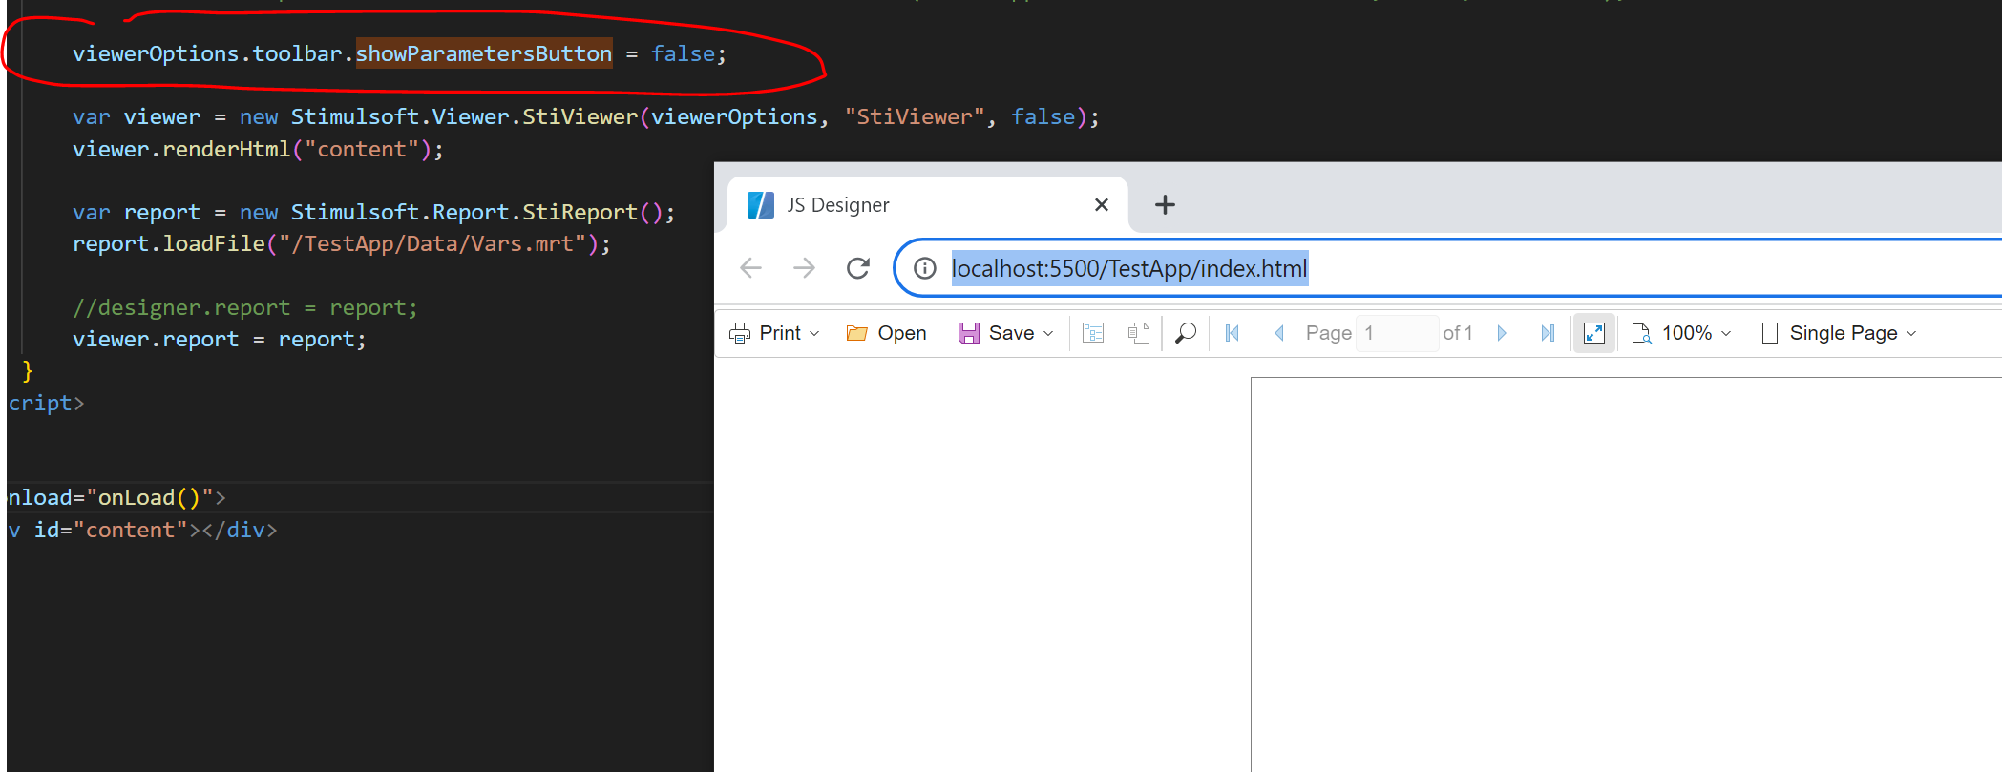Click the "StiViewer" string in code
The height and width of the screenshot is (772, 2002).
[x=915, y=116]
